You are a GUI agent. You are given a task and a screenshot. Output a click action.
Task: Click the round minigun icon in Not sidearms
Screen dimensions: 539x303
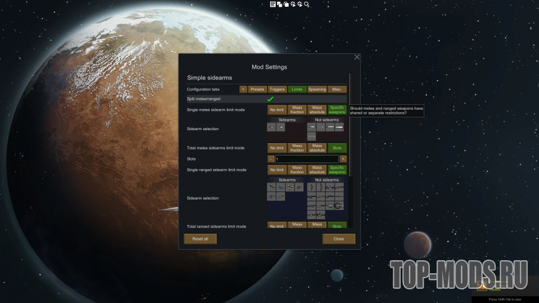click(x=340, y=206)
